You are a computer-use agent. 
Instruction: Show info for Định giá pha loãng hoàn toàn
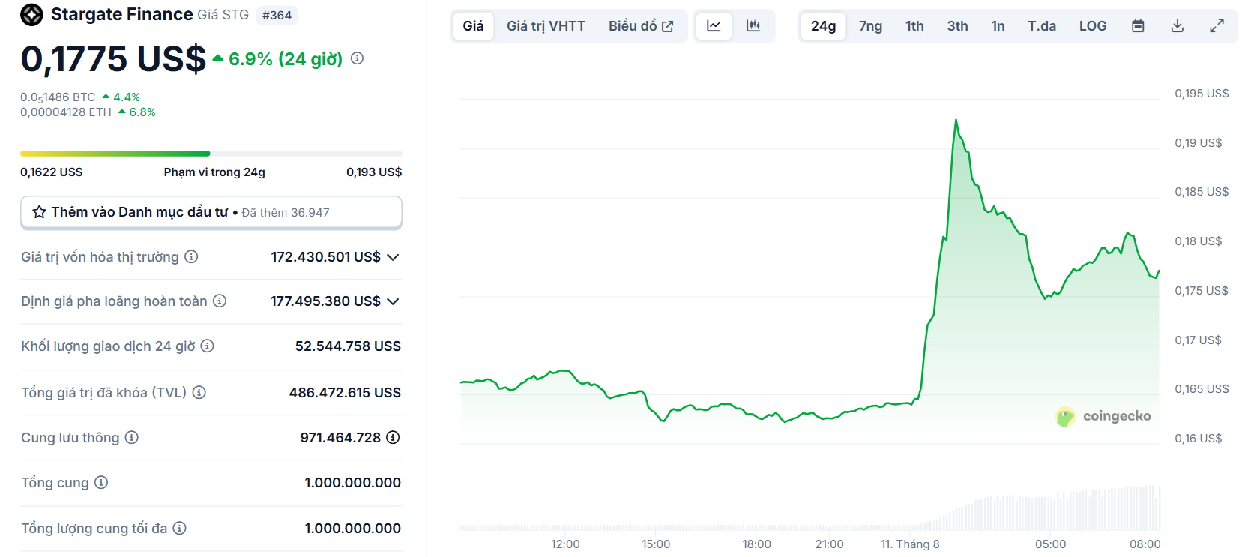pos(220,301)
